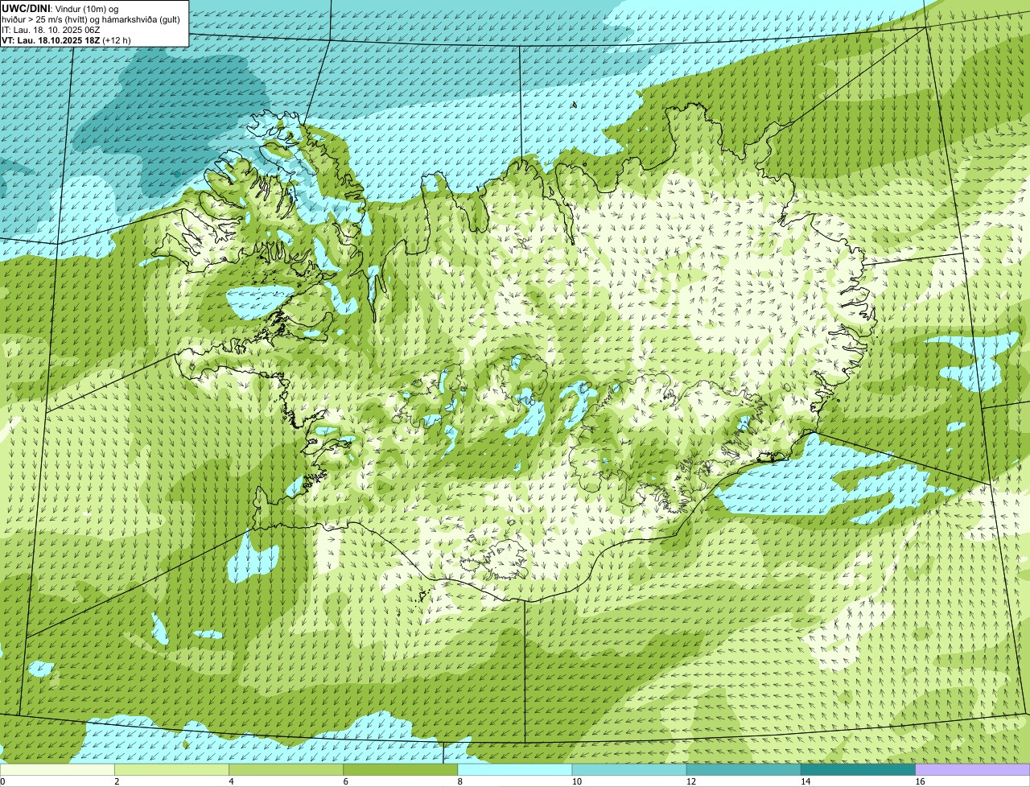
Task: Click the "VT: Lau. 18.10.2025 18Z (+12 h)" line
Action: point(66,39)
